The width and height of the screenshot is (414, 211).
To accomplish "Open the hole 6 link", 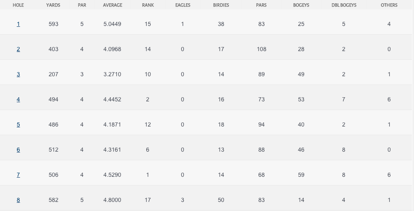I will [x=18, y=150].
